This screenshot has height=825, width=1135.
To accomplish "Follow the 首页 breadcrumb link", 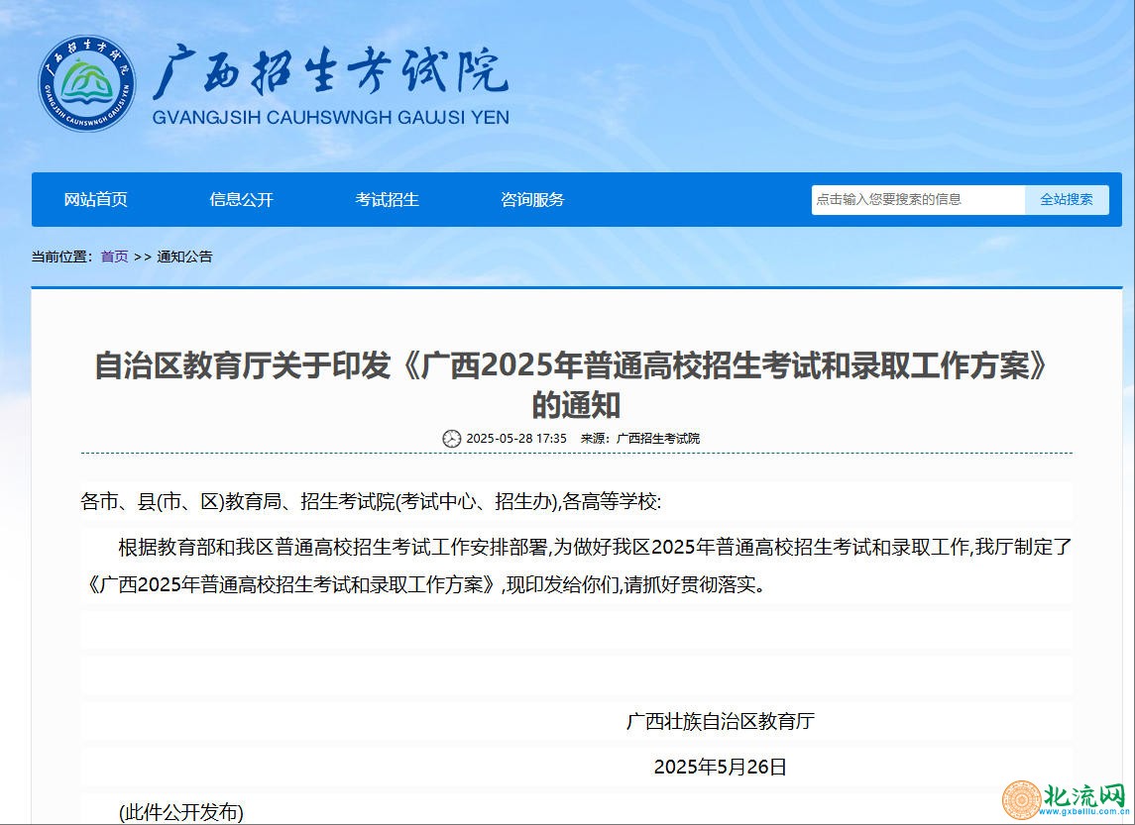I will pyautogui.click(x=114, y=257).
